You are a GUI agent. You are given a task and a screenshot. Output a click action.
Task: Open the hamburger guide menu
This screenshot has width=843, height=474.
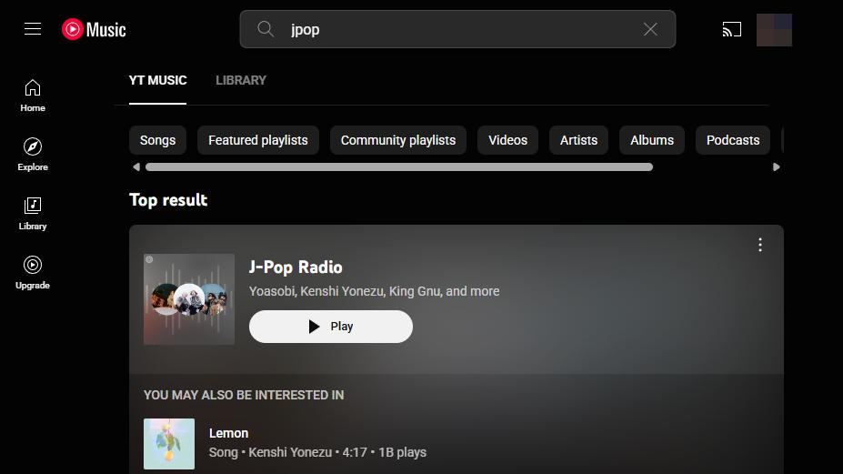tap(33, 29)
